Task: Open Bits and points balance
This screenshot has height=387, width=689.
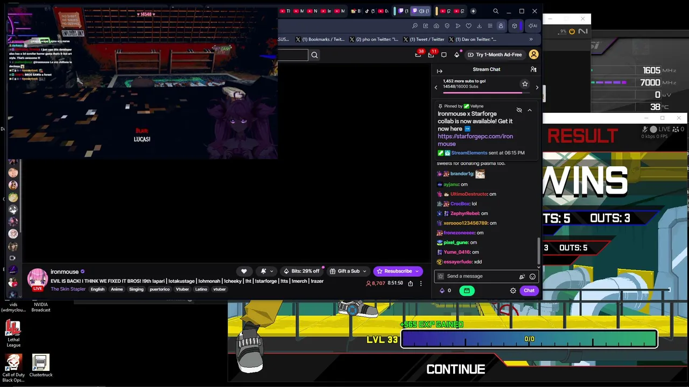Action: pyautogui.click(x=445, y=291)
